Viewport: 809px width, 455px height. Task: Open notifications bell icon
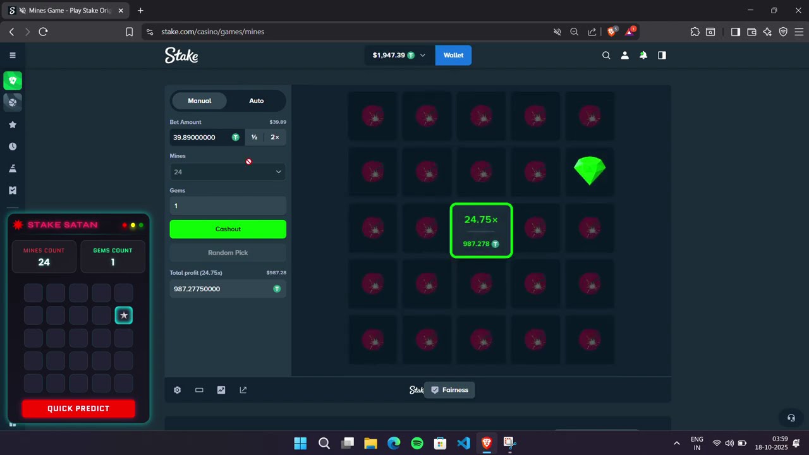(x=643, y=55)
